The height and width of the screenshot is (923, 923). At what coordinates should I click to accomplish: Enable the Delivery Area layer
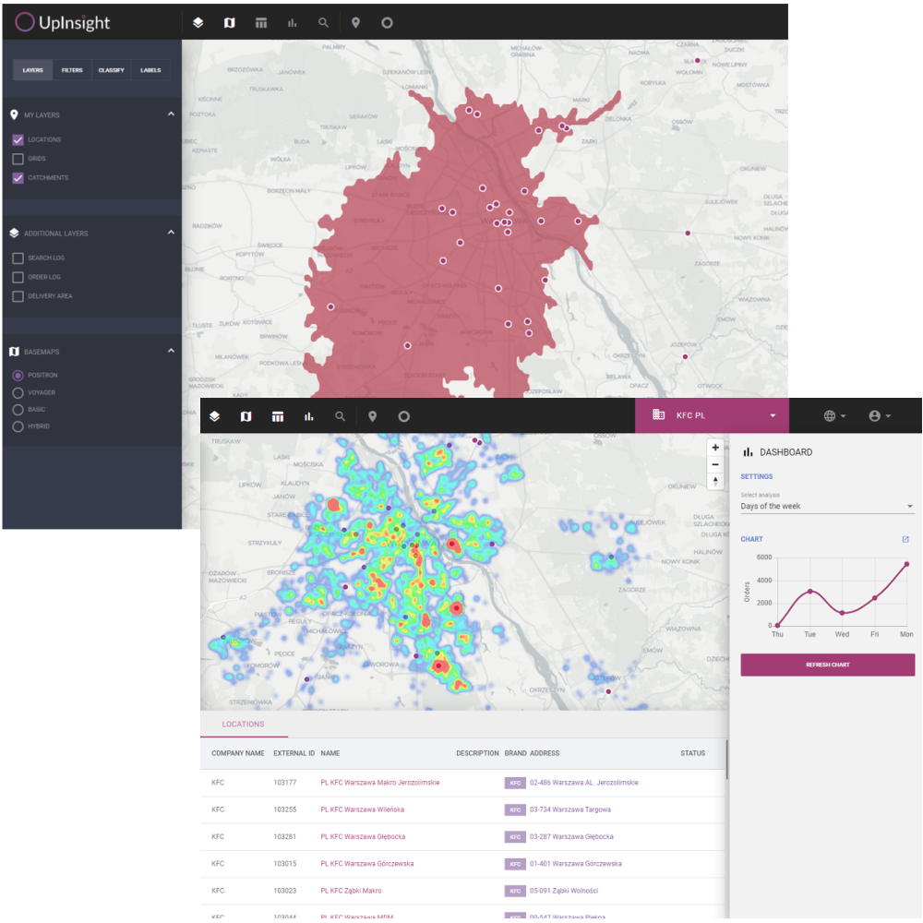(x=18, y=296)
